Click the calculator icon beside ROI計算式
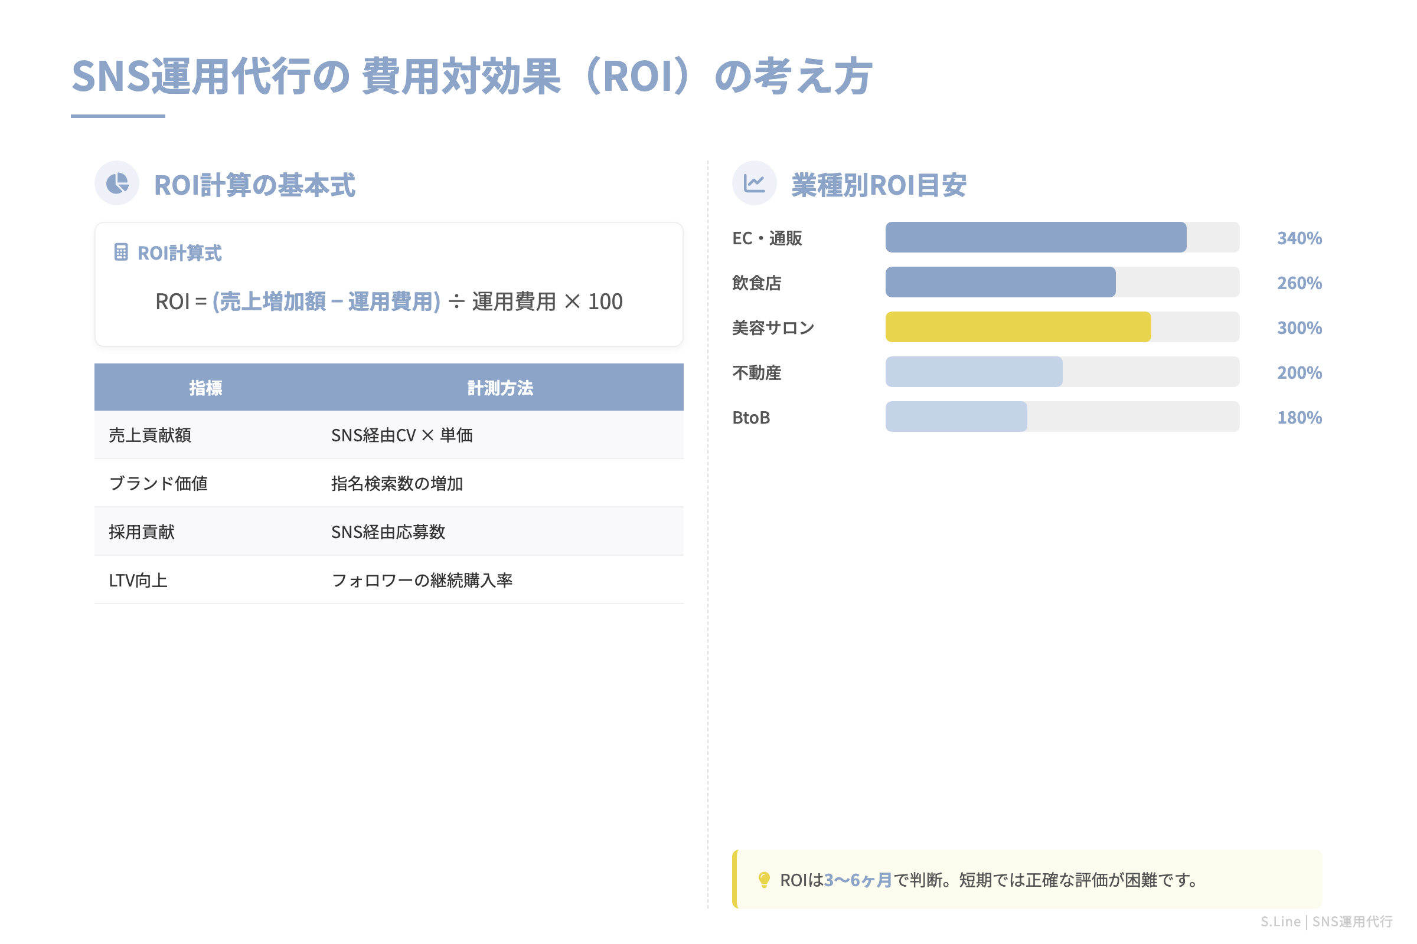Image resolution: width=1417 pixels, height=944 pixels. (123, 253)
